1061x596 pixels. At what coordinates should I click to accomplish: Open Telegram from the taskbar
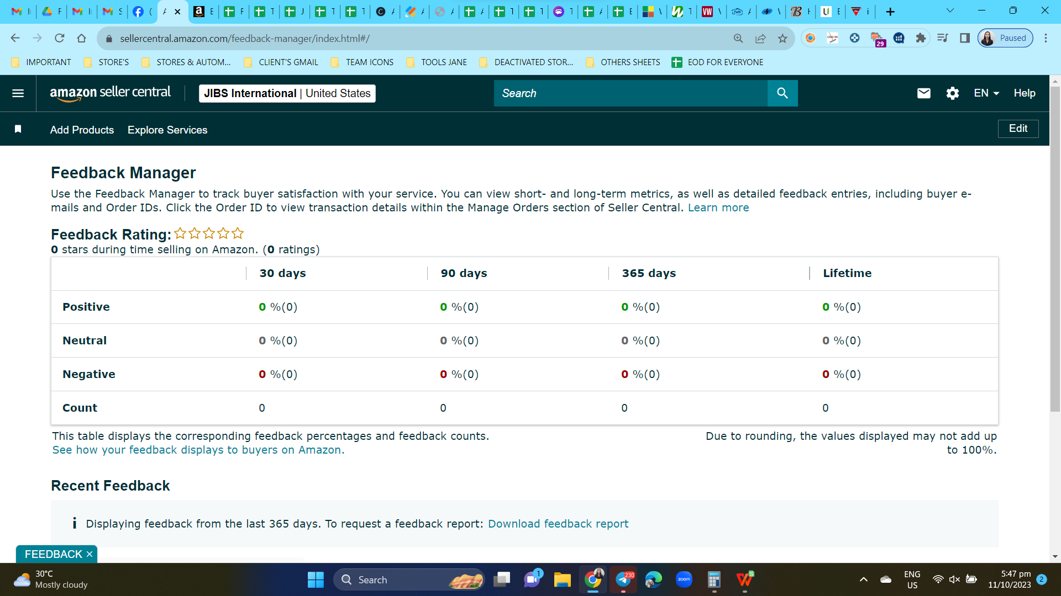click(x=623, y=579)
